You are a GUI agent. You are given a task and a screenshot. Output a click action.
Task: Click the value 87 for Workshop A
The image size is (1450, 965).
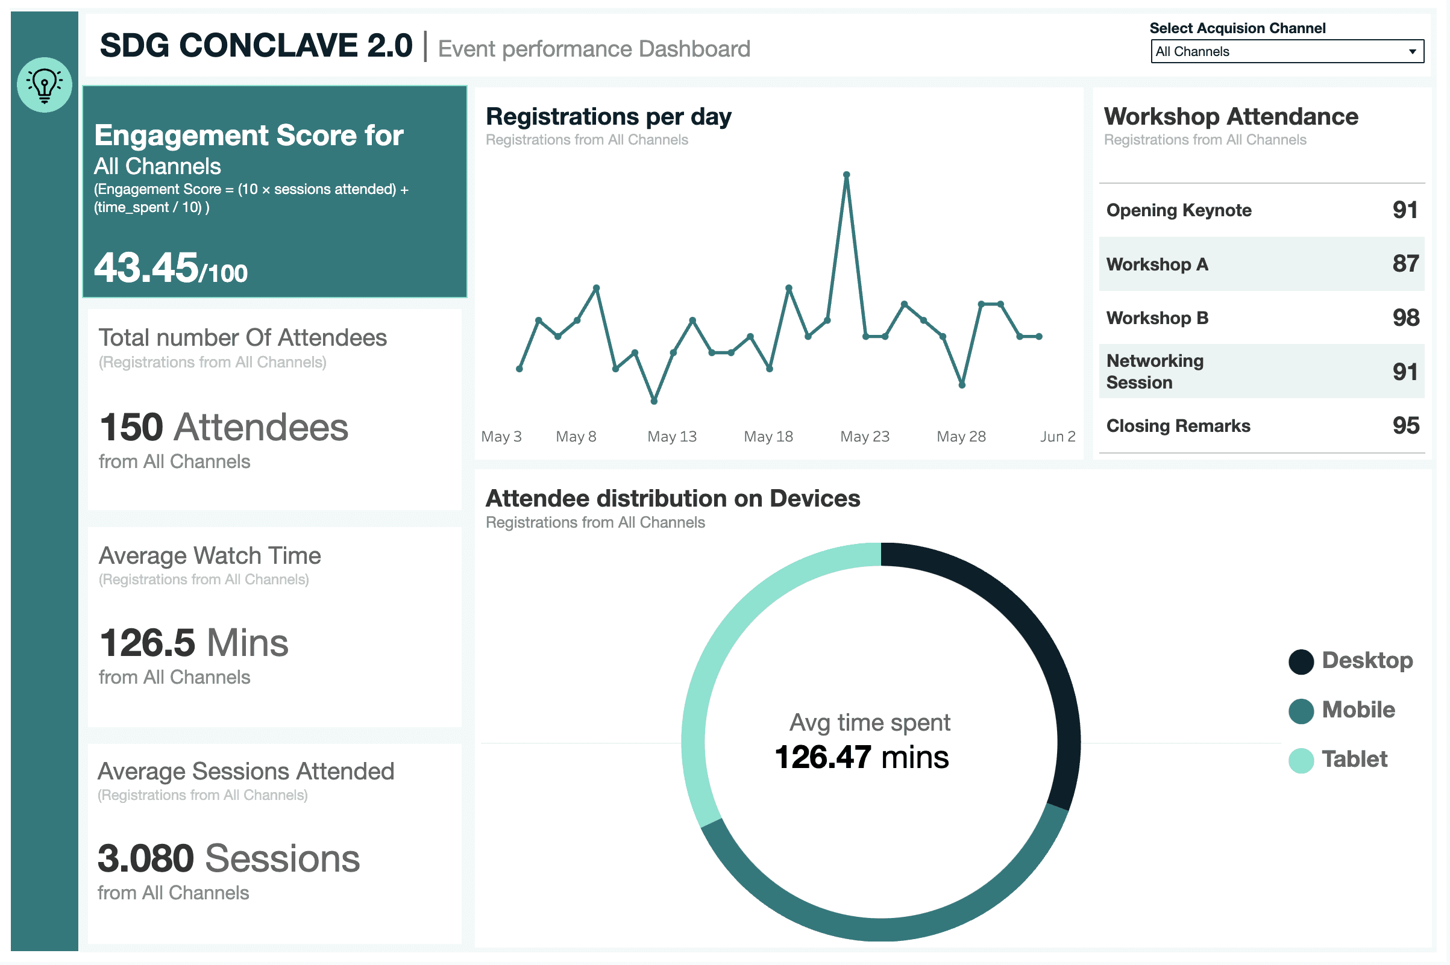pos(1405,264)
